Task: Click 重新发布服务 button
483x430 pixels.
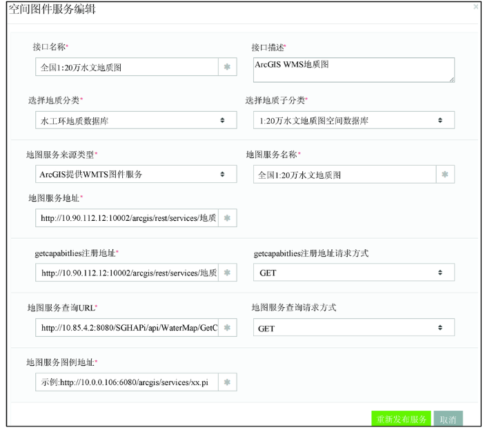Action: [402, 418]
